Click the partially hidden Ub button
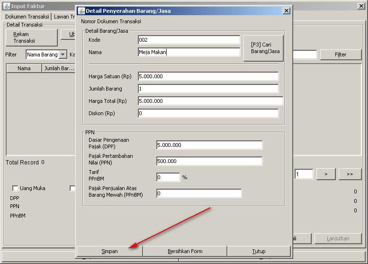Image resolution: width=368 pixels, height=264 pixels. tap(69, 35)
